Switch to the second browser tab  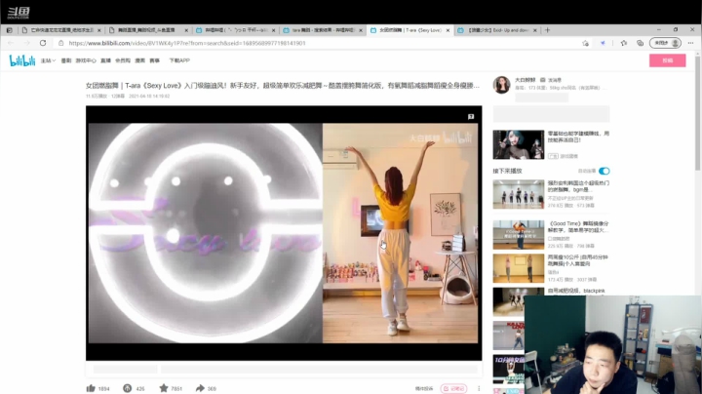pos(148,30)
